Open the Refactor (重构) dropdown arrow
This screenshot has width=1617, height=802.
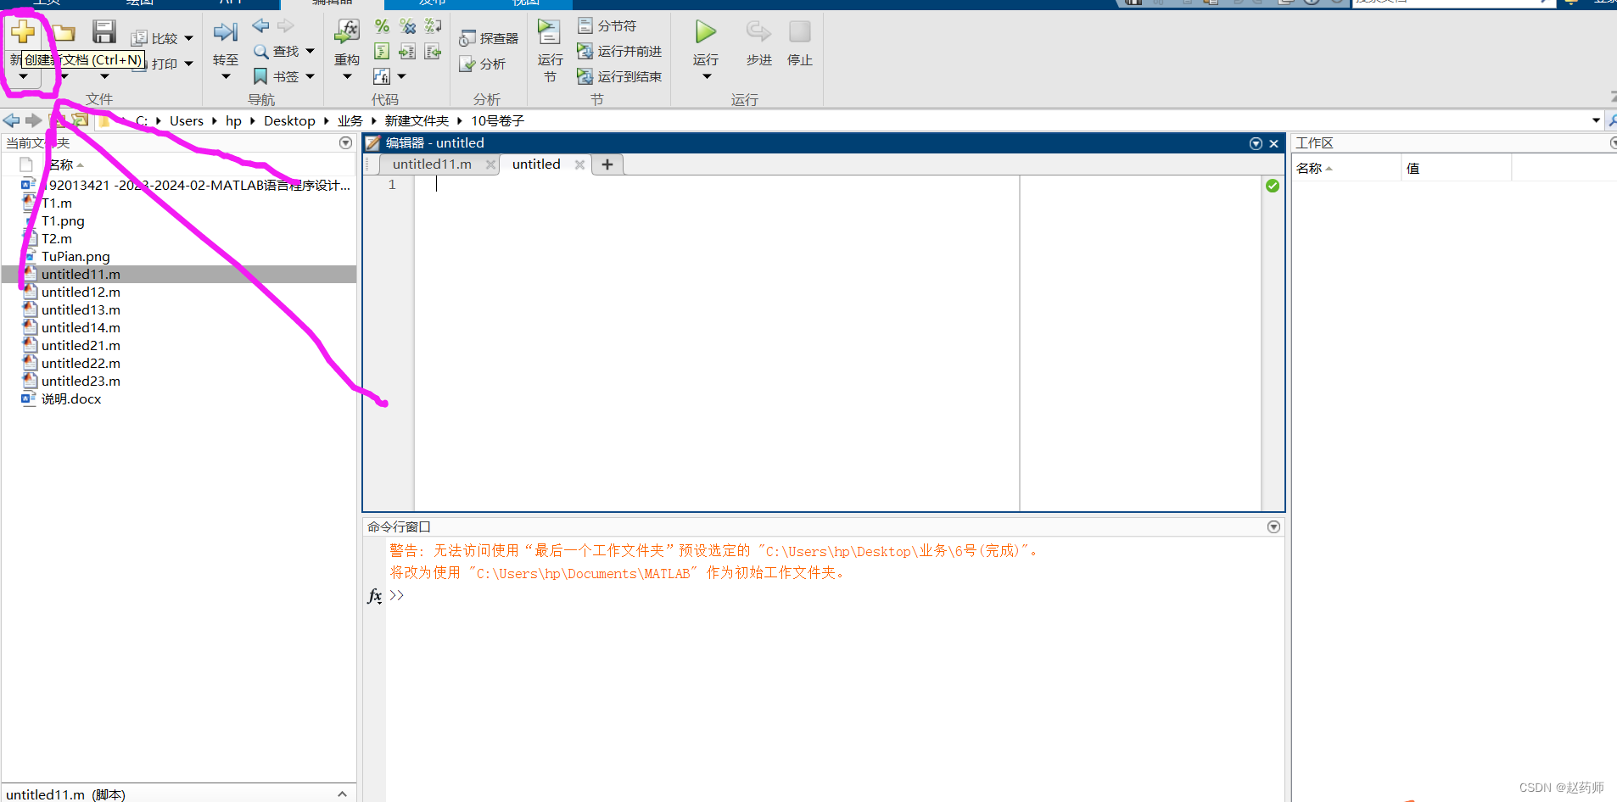pos(347,77)
